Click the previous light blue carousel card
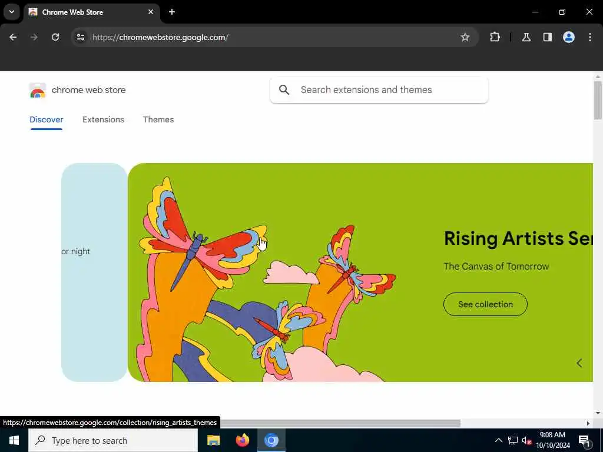The image size is (603, 452). coord(94,272)
